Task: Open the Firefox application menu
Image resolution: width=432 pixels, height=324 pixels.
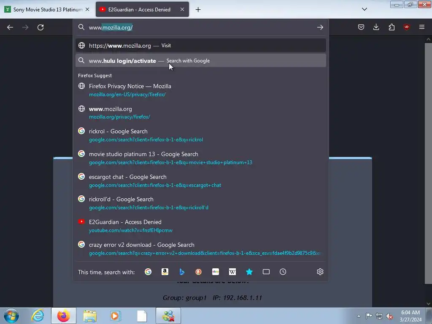Action: click(421, 27)
